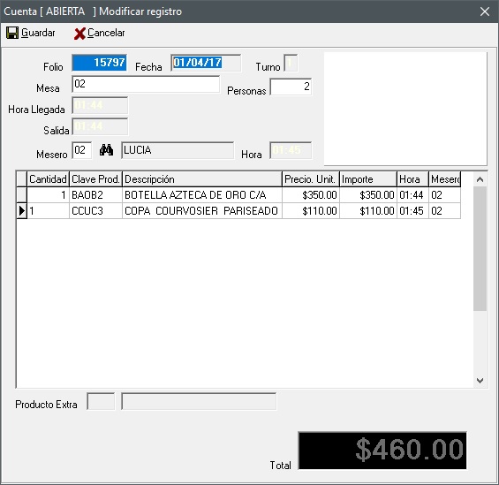Click the Producto Extra code box
This screenshot has width=499, height=485.
click(x=101, y=401)
